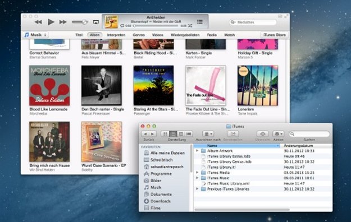Click the Finder Übersicht eye icon
Image resolution: width=351 pixels, height=222 pixels.
coord(263,134)
